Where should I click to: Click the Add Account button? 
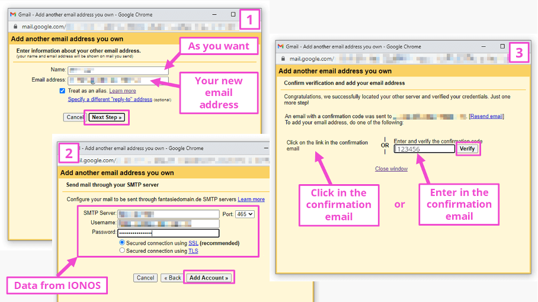[209, 278]
